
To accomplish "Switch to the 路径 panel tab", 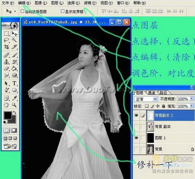I will pos(163,93).
